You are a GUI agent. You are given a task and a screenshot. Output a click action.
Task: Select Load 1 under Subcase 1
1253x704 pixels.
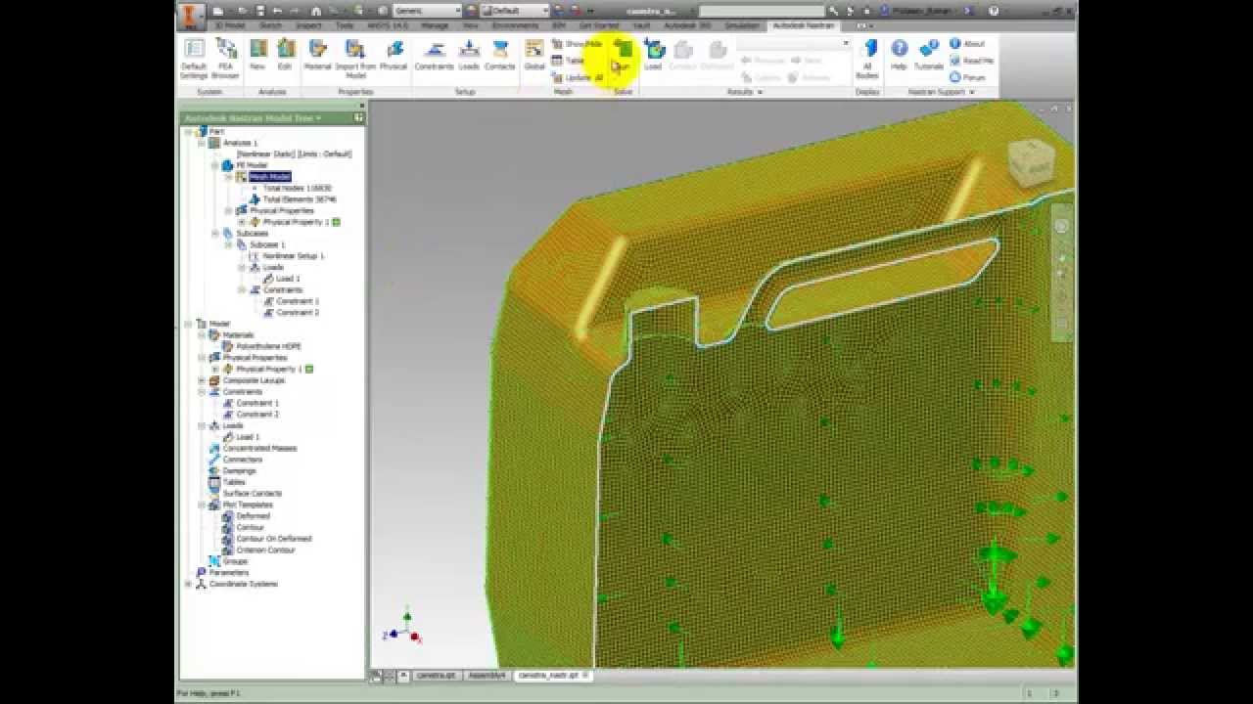coord(288,279)
